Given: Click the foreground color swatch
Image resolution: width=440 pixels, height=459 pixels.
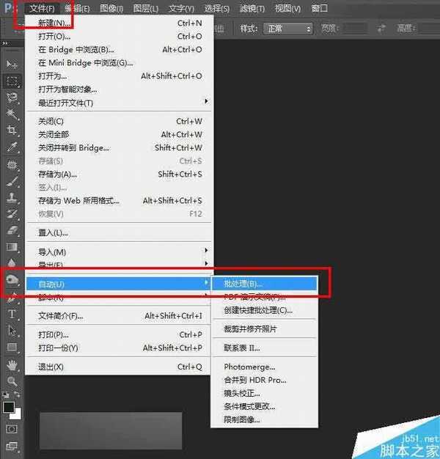Looking at the screenshot, I should pos(9,406).
